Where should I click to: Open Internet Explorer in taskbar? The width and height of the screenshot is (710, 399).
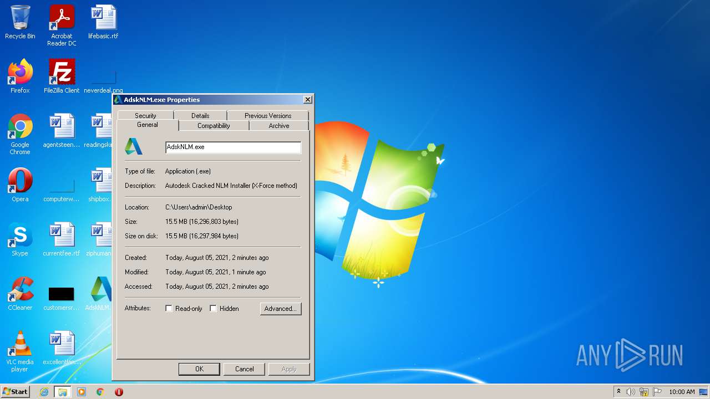point(44,392)
